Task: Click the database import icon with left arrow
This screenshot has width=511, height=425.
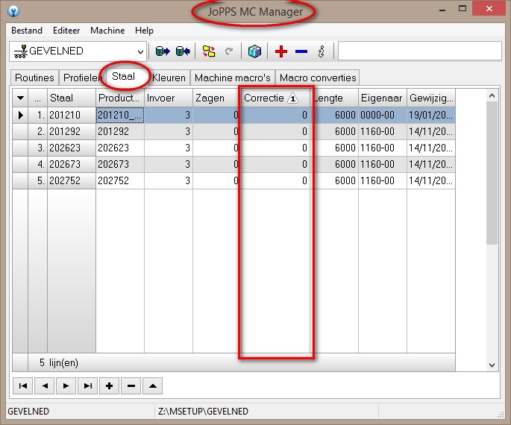Action: tap(183, 51)
